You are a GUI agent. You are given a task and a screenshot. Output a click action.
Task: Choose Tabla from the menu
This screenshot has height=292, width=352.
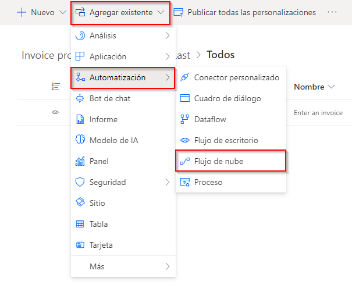[123, 224]
